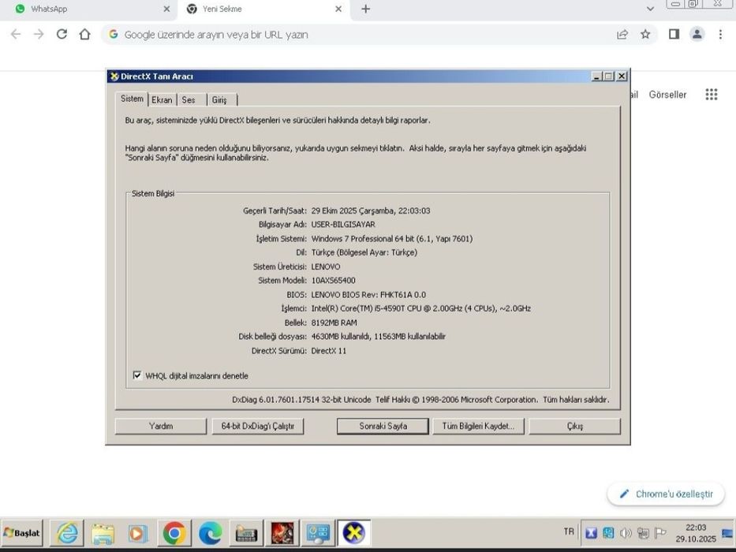736x552 pixels.
Task: Switch to the Giriş tab
Action: click(219, 100)
